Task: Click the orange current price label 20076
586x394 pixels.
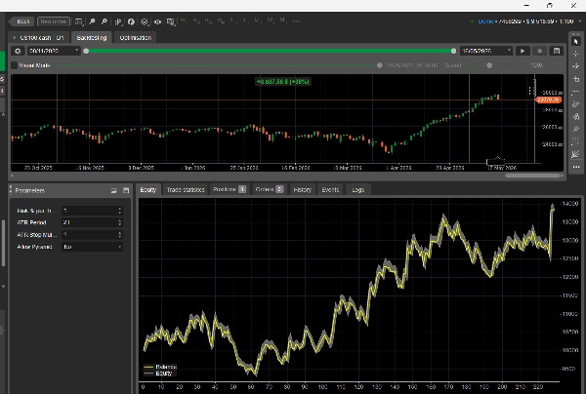Action: point(548,99)
